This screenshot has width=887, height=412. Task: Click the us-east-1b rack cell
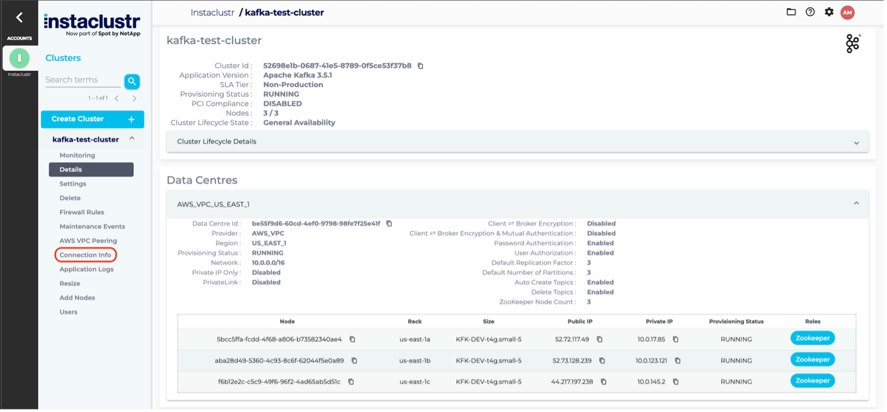pyautogui.click(x=415, y=361)
